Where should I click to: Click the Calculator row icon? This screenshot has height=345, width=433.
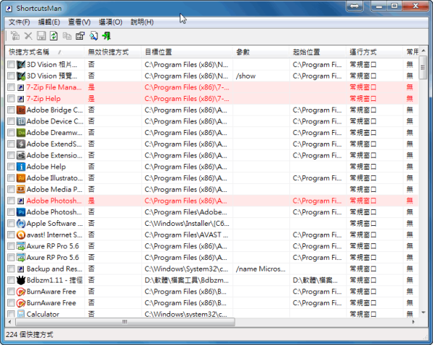(21, 314)
